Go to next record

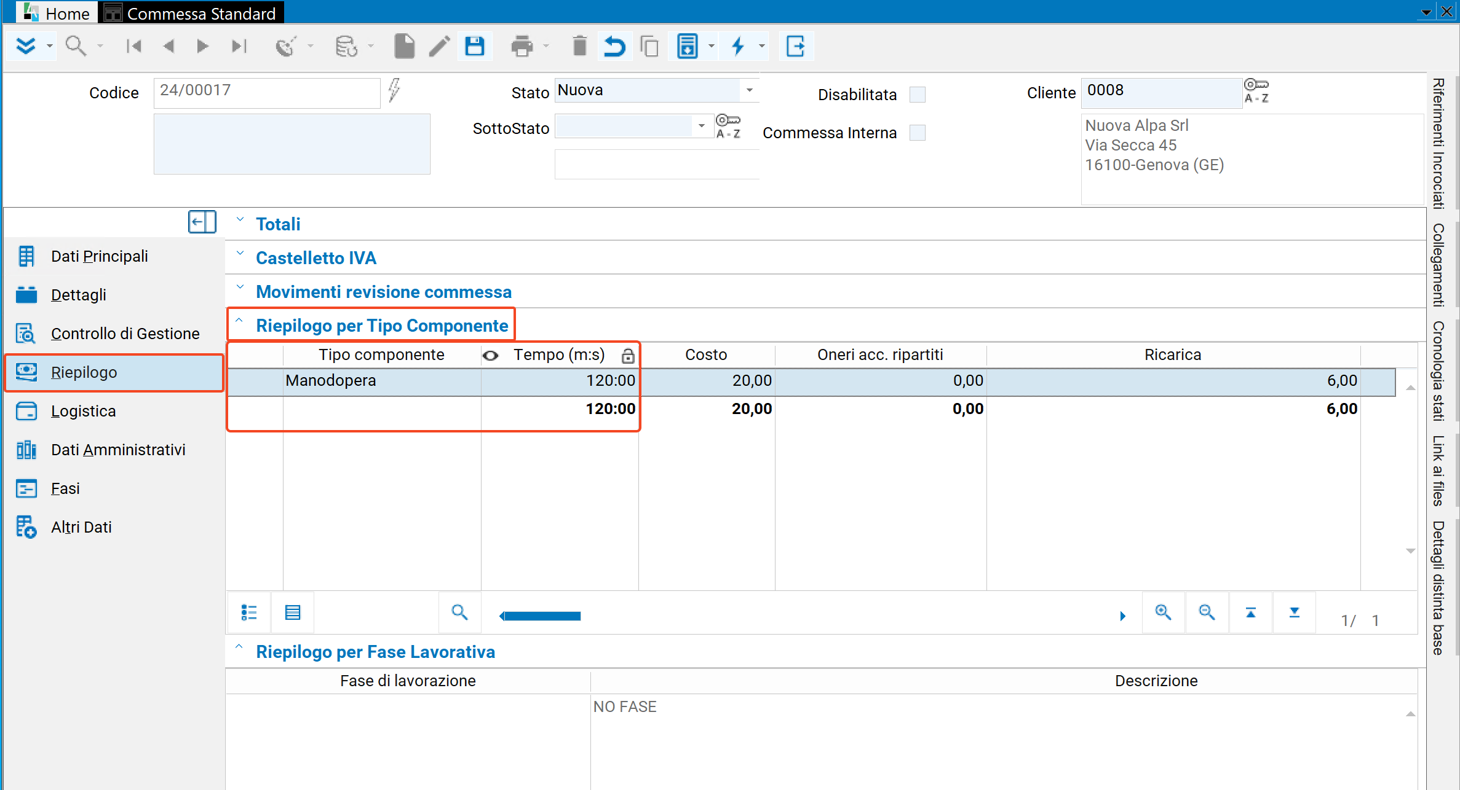pyautogui.click(x=202, y=46)
